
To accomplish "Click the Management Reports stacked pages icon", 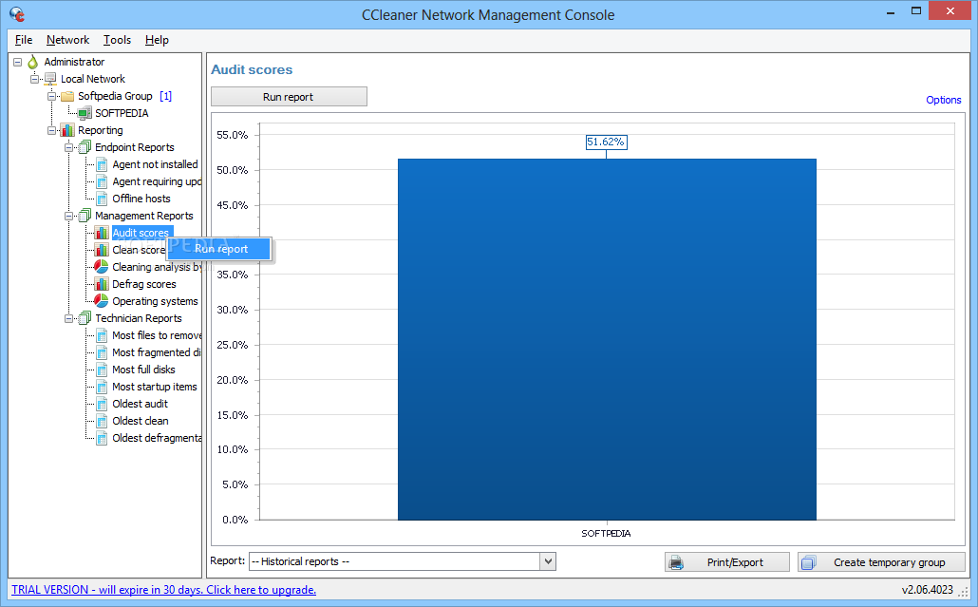I will coord(85,216).
